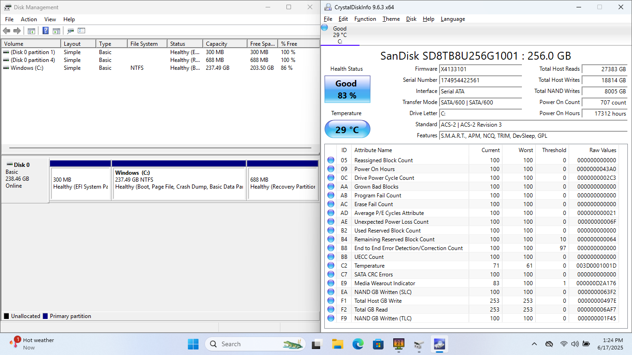Screen dimensions: 632x355
Task: Expand the hidden system tray icons chevron
Action: [x=534, y=344]
